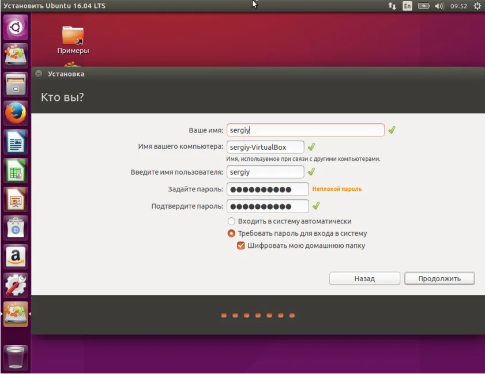The width and height of the screenshot is (485, 374).
Task: Click the Установка window title
Action: pyautogui.click(x=66, y=74)
